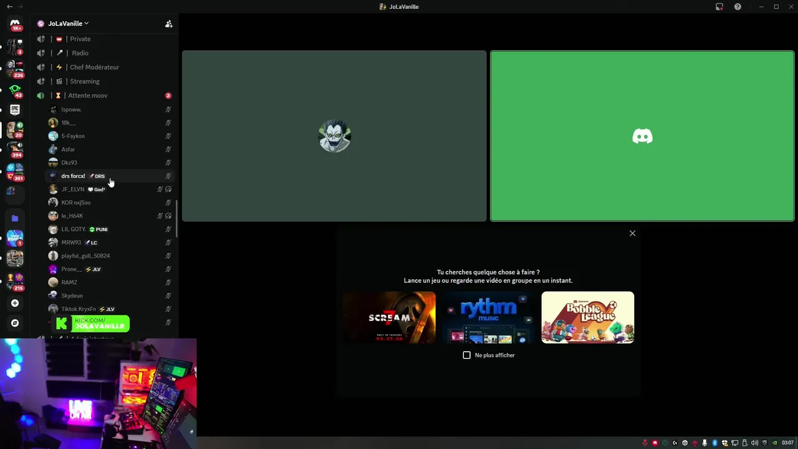Viewport: 798px width, 449px height.
Task: Open Windows Security shield tray icon
Action: coord(725,443)
